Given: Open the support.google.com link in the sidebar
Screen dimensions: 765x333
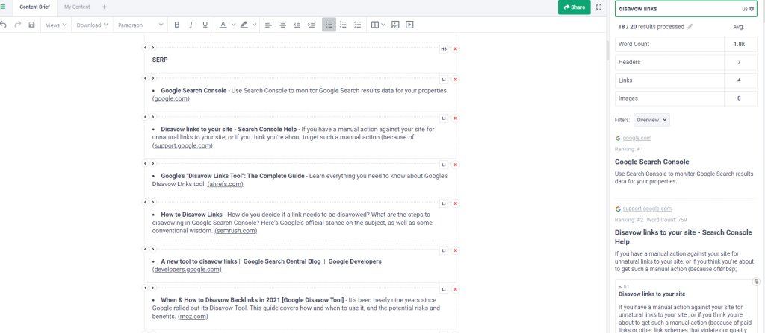Looking at the screenshot, I should coord(647,209).
